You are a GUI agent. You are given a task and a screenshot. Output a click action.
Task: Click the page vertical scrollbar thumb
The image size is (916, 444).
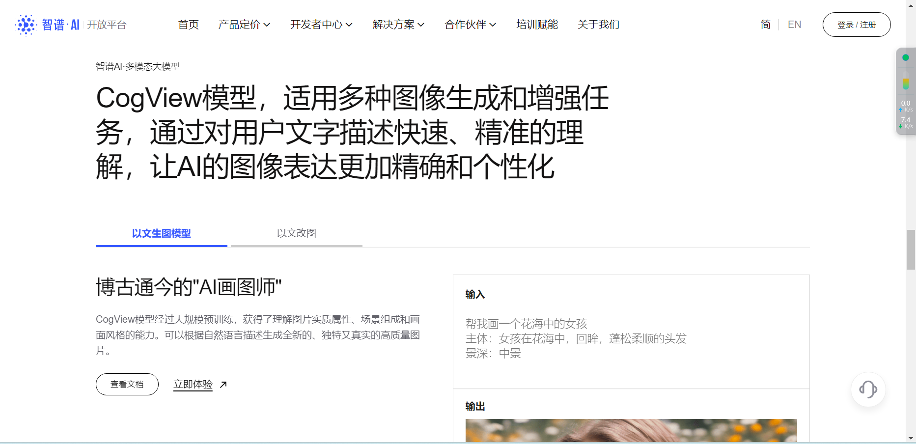click(x=911, y=250)
